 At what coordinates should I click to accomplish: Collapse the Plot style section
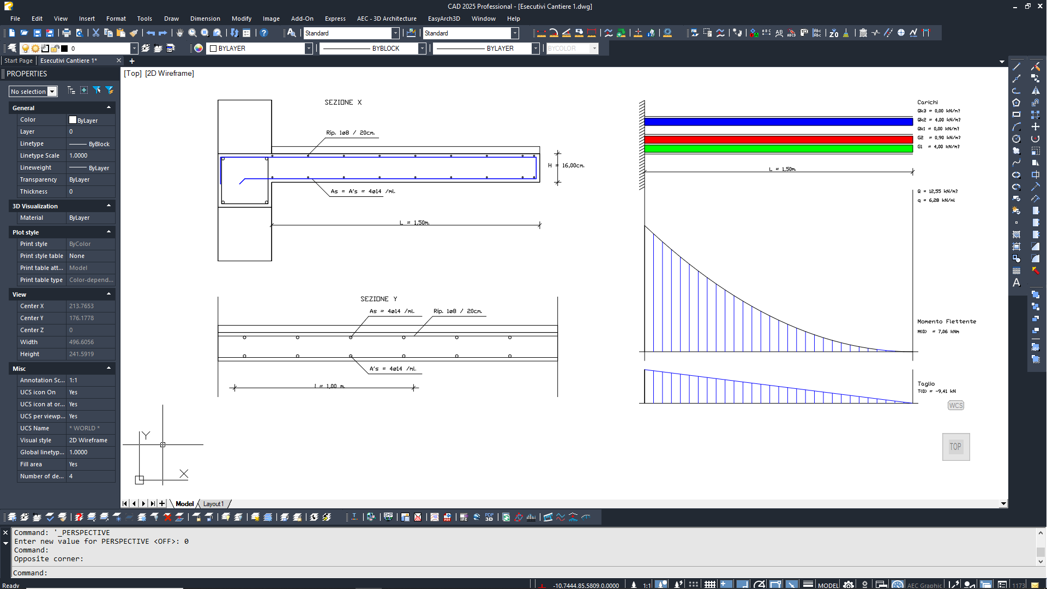click(x=109, y=232)
